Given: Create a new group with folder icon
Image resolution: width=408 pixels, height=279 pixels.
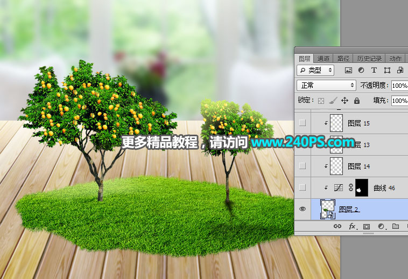Looking at the screenshot, I should (395, 227).
